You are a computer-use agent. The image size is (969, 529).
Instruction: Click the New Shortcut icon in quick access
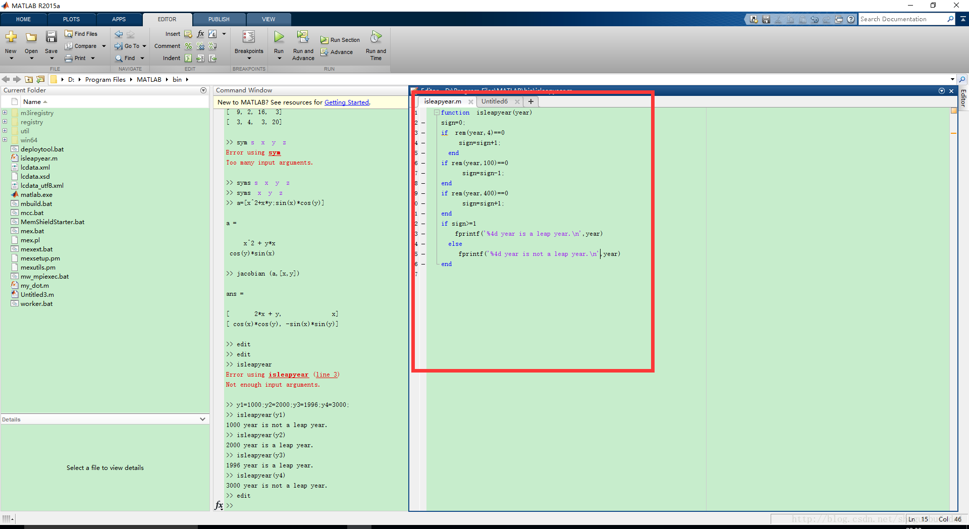click(754, 19)
